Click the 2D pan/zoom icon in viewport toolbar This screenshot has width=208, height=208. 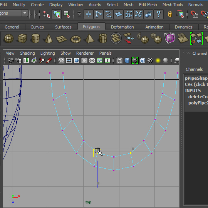[x=42, y=60]
